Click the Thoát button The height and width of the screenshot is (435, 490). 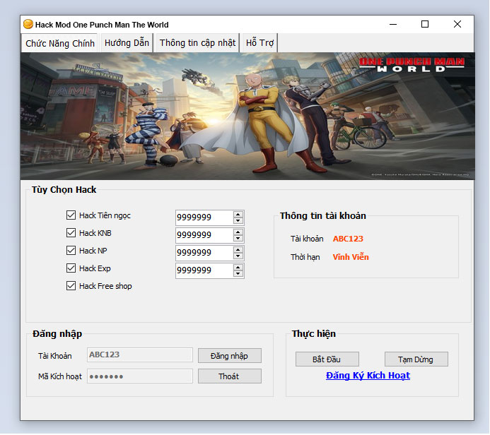(x=229, y=376)
